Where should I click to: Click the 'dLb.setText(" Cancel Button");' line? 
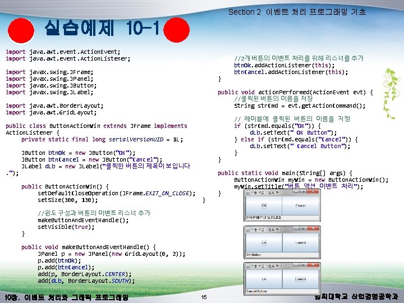(x=300, y=146)
